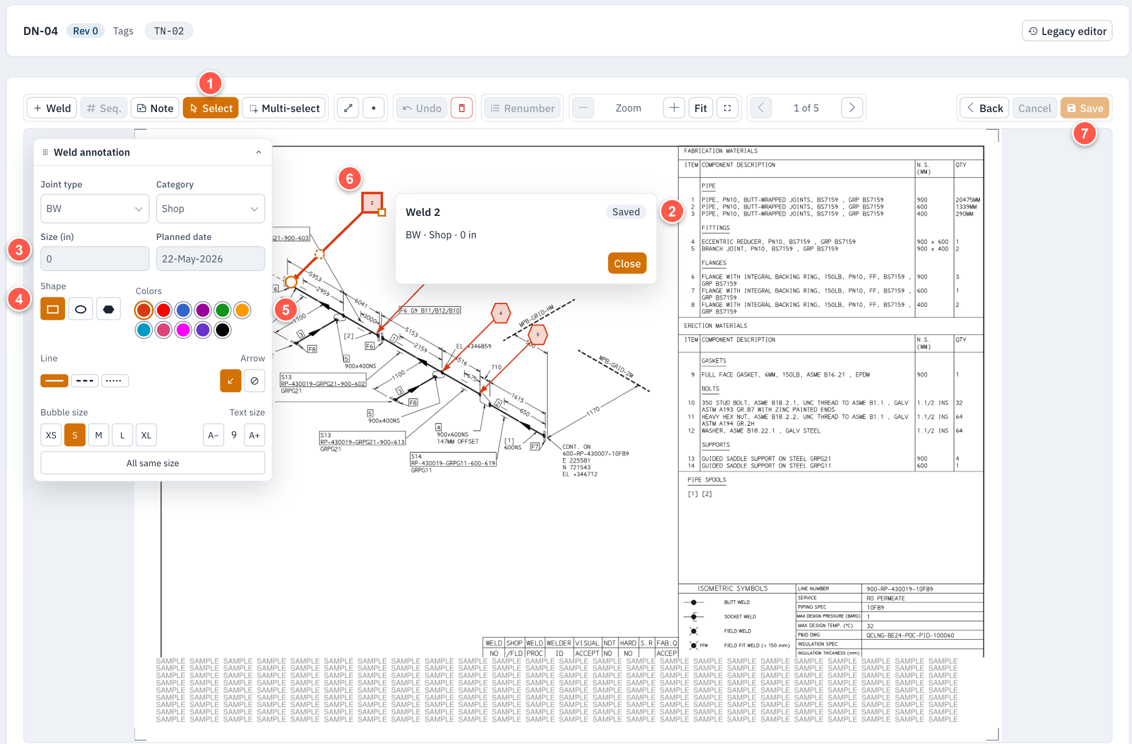Image resolution: width=1132 pixels, height=744 pixels.
Task: Enable the arrow head option
Action: [x=231, y=381]
